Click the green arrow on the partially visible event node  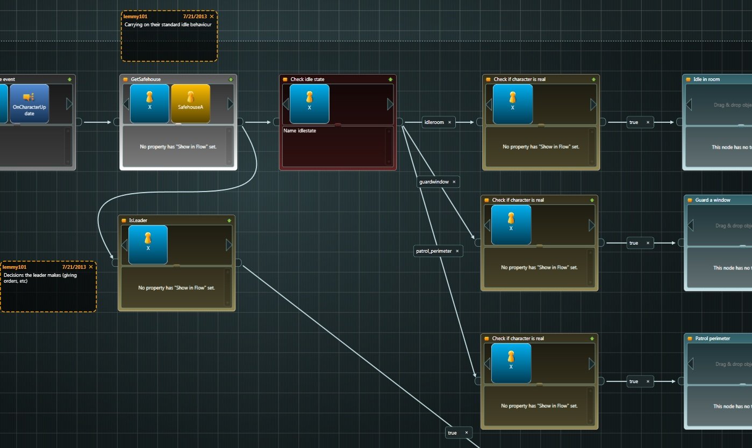click(x=69, y=79)
